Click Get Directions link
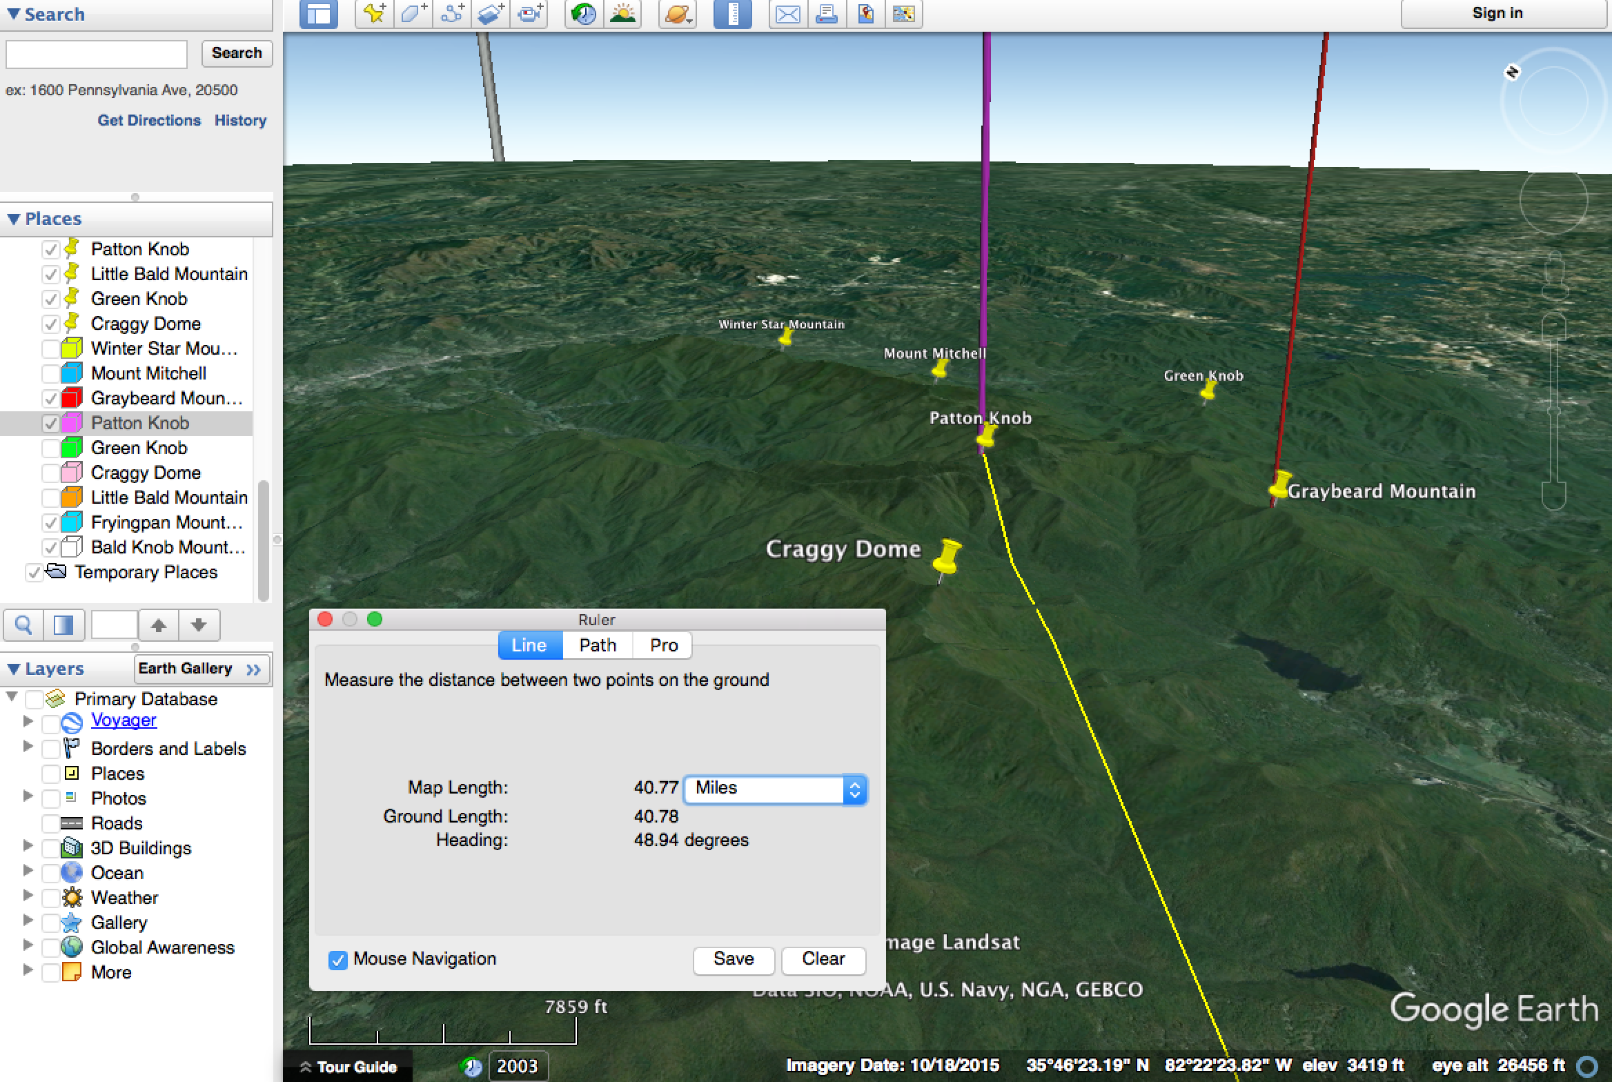The height and width of the screenshot is (1082, 1612). 149,121
